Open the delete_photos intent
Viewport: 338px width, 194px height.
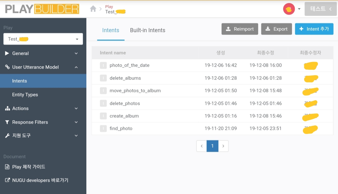point(125,104)
